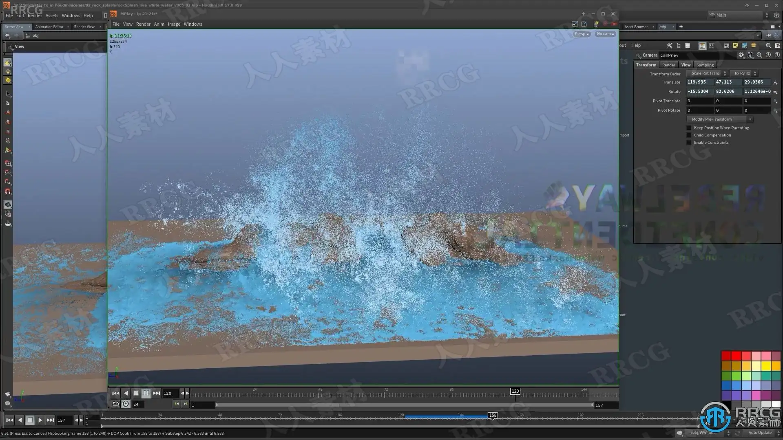783x440 pixels.
Task: Open the Persp viewport menu button
Action: [582, 34]
